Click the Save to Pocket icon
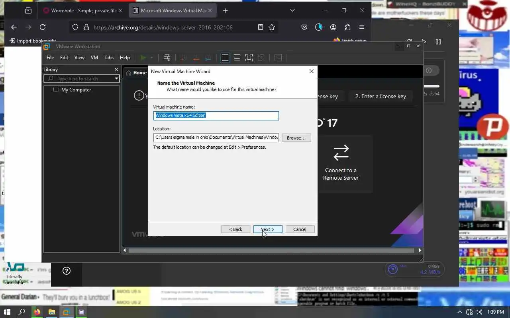 [x=304, y=27]
